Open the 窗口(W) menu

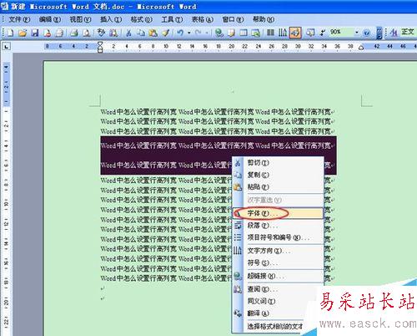(x=233, y=19)
